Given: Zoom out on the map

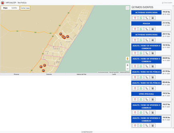Looking at the screenshot, I should (127, 69).
